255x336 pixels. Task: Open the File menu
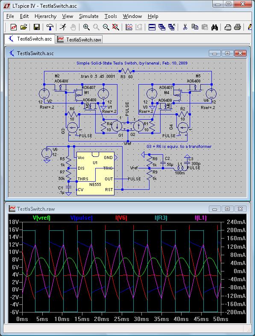pos(10,16)
